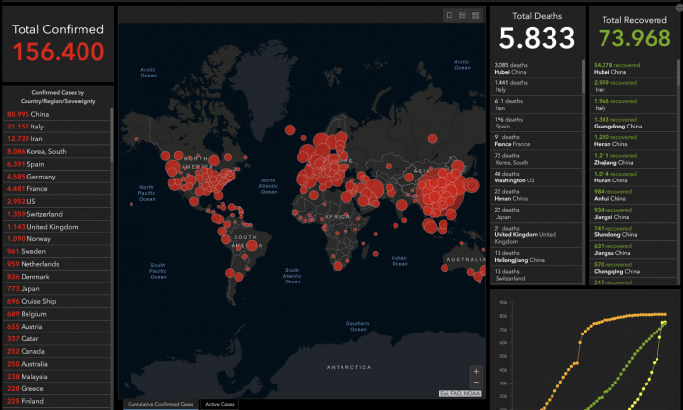Click 934 recovered Jiangxi China entry

(633, 213)
